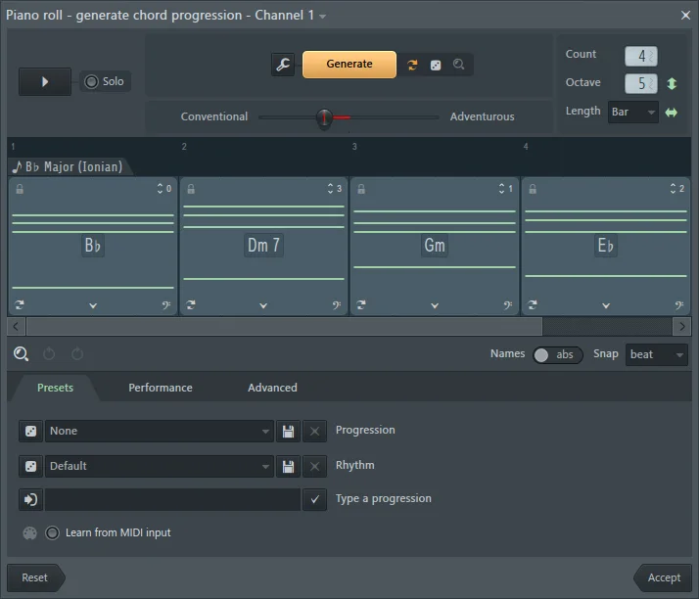Click the green vertical octave arrows icon
The height and width of the screenshot is (599, 699).
[672, 83]
